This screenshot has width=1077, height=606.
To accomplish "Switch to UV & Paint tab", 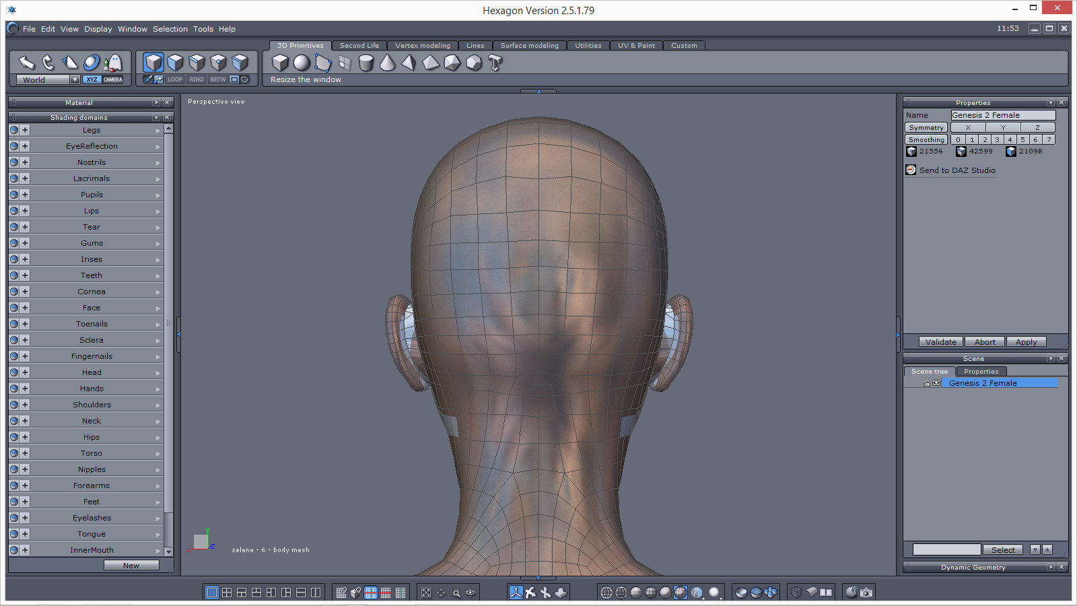I will 637,45.
